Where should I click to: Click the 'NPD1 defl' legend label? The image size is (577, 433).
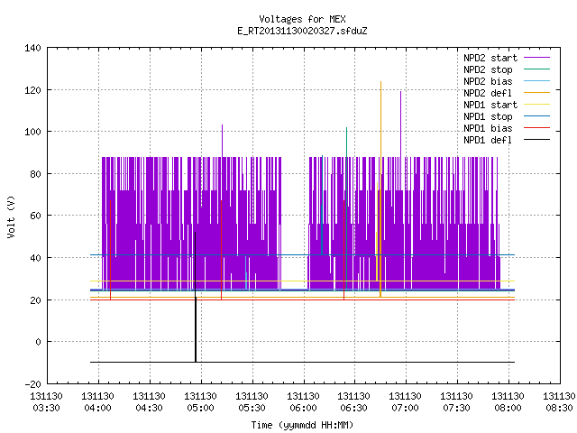(488, 141)
